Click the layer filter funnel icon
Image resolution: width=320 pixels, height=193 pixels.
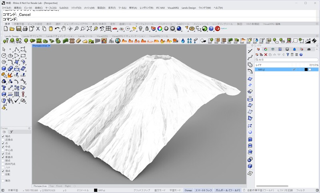pos(288,55)
